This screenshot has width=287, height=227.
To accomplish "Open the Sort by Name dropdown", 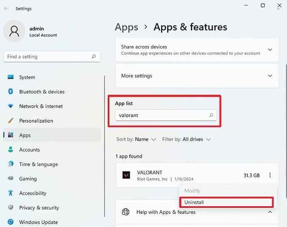I will 136,139.
